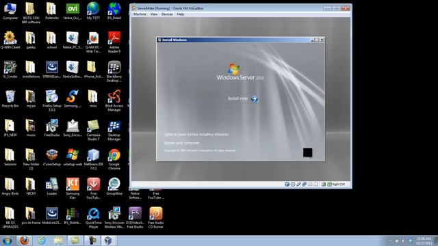This screenshot has width=438, height=246.
Task: Select the BOTG CDU 680 software folder
Action: (x=31, y=13)
